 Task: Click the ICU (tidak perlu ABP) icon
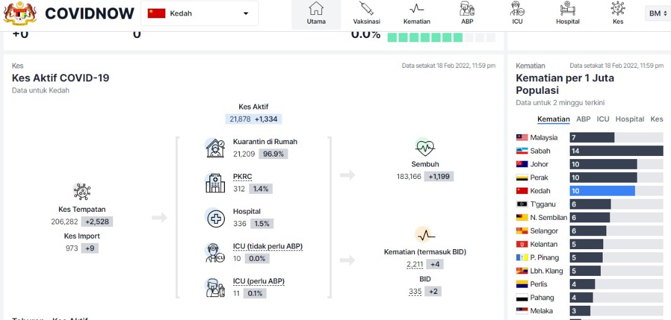[x=215, y=252]
